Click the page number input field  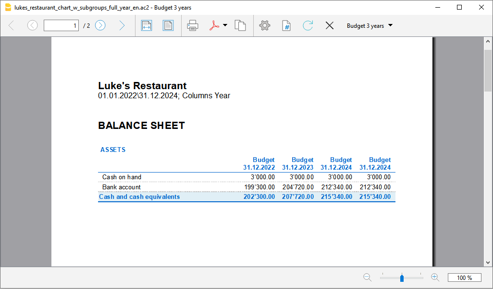(x=61, y=25)
